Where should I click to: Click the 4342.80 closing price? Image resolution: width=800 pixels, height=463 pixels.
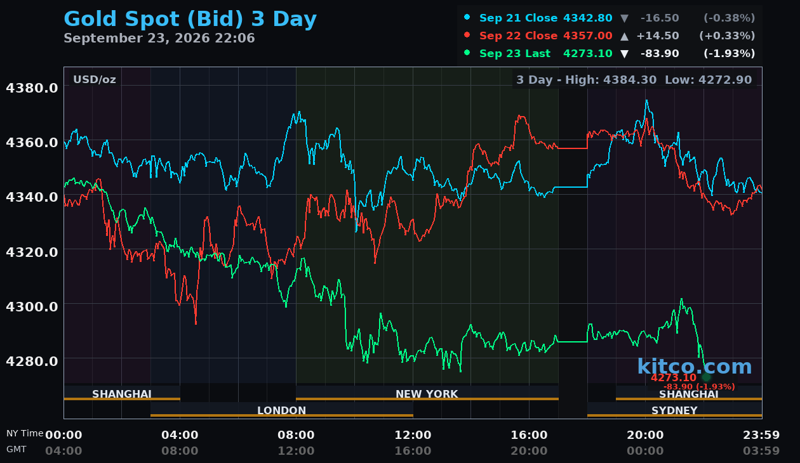[588, 18]
